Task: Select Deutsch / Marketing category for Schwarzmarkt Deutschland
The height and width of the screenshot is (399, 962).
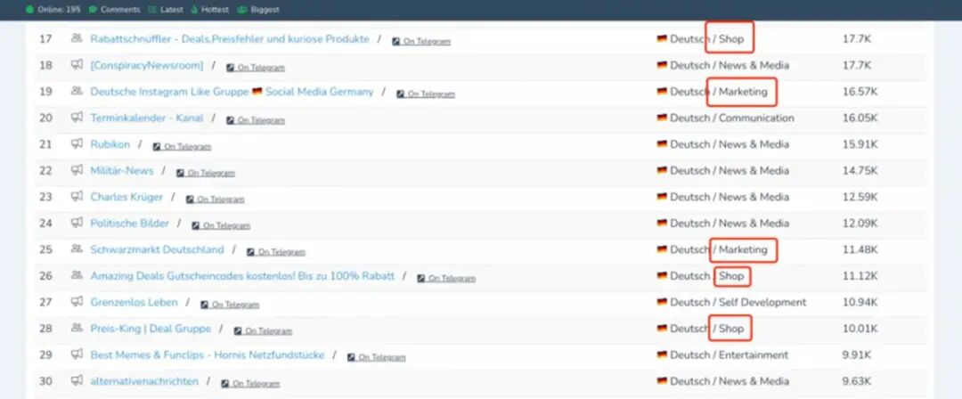Action: click(x=712, y=250)
